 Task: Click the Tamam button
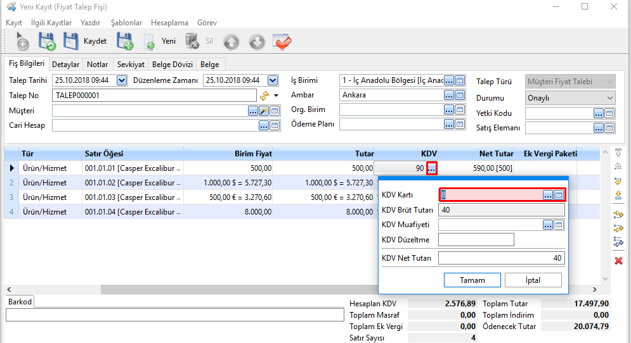coord(472,280)
